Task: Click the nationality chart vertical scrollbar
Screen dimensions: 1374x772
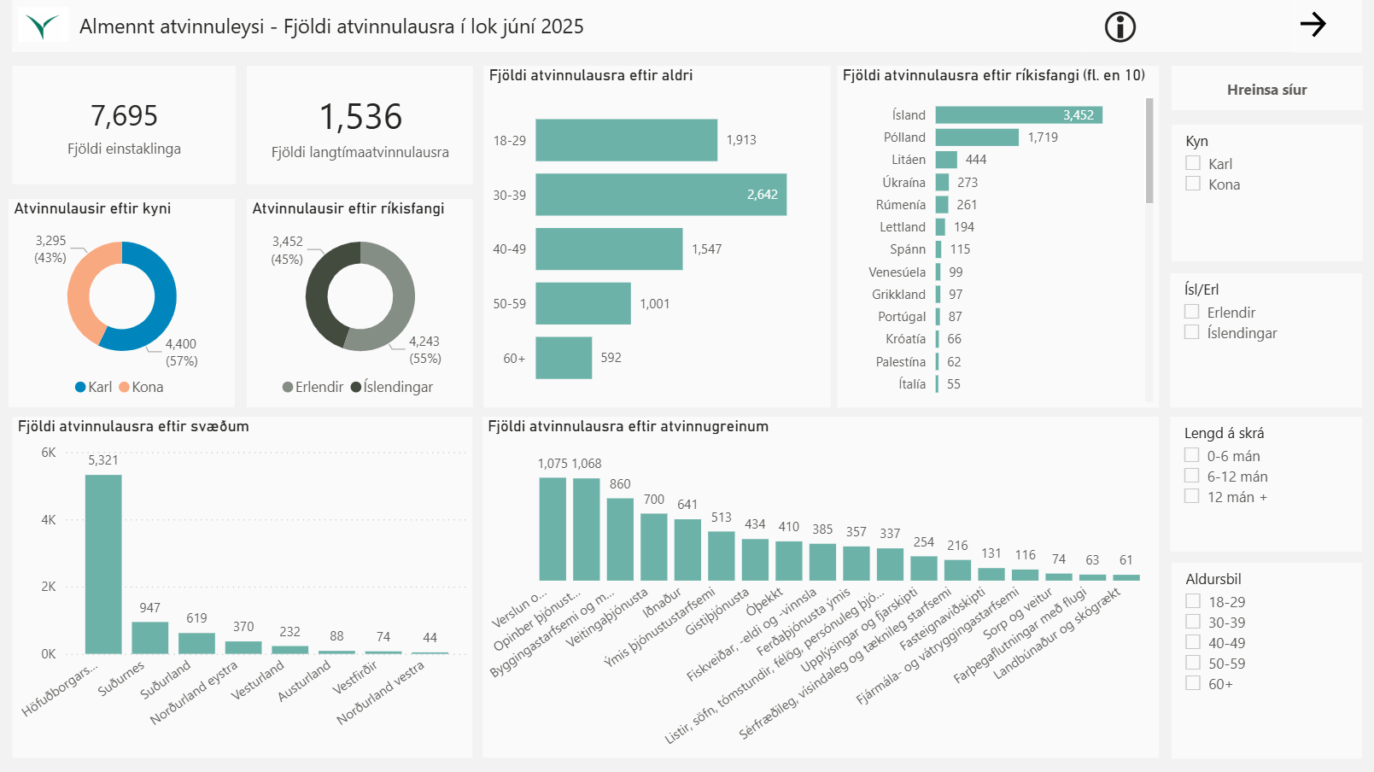Action: tap(1149, 150)
